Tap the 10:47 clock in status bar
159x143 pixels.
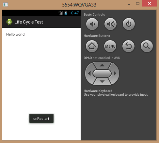click(74, 13)
